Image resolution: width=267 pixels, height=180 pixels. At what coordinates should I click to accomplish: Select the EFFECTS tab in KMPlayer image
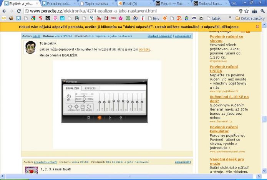[x=90, y=88]
